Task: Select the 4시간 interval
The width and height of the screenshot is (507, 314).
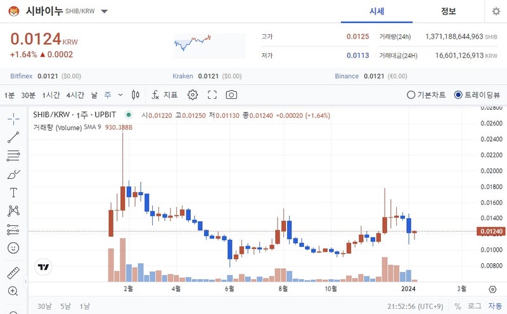Action: point(75,95)
